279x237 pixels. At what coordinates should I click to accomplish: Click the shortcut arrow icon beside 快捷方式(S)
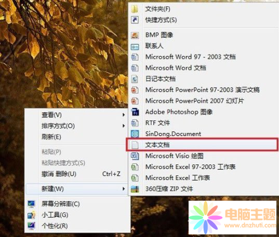(135, 20)
